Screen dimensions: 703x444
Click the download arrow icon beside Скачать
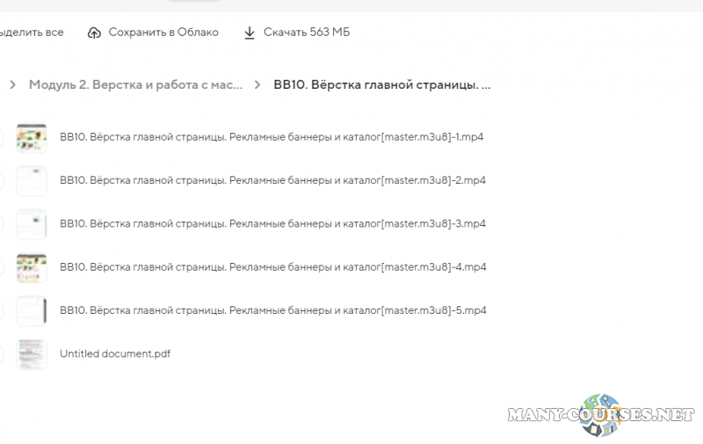click(250, 33)
